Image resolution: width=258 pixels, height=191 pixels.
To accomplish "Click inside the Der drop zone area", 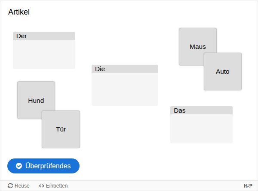I will [44, 54].
